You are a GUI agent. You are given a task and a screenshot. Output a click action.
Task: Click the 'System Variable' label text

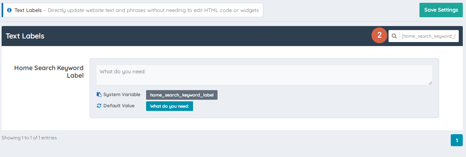tap(122, 95)
